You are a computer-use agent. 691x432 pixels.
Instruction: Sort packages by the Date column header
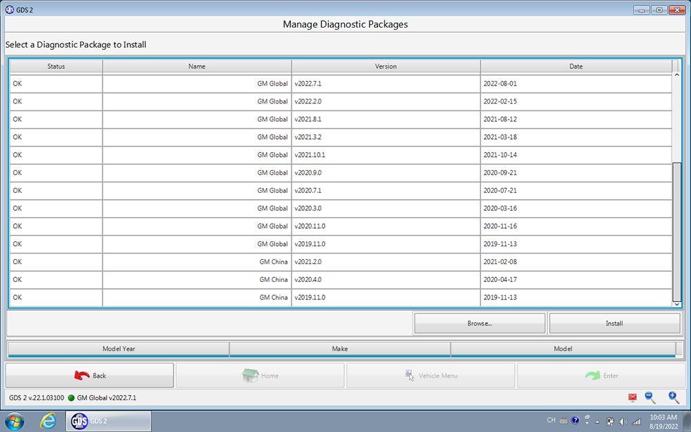[576, 66]
